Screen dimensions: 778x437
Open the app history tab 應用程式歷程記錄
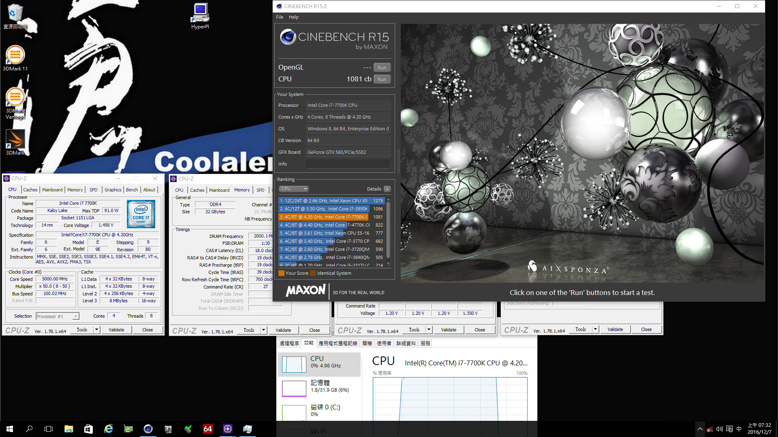[338, 343]
